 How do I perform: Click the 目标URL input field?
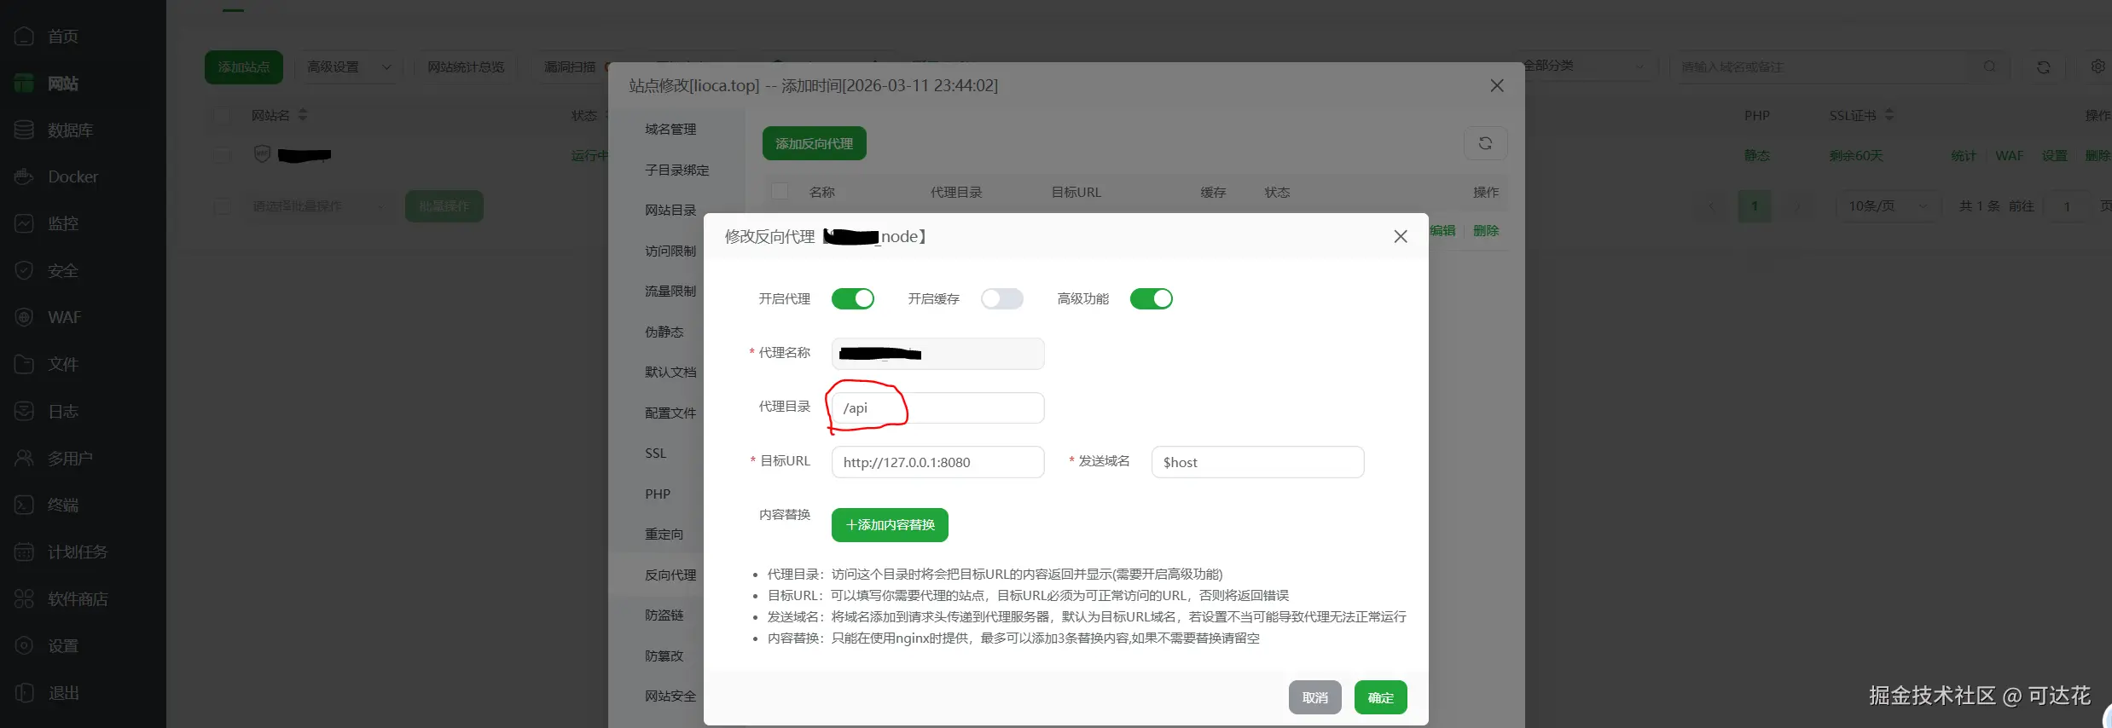click(937, 462)
